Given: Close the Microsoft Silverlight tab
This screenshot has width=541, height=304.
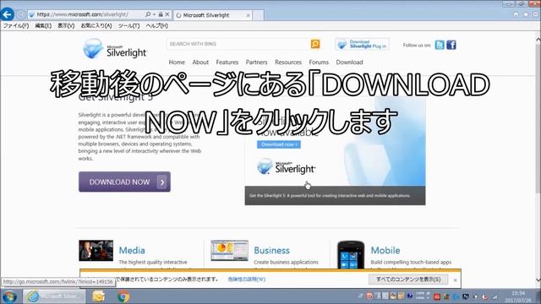Looking at the screenshot, I should pos(248,15).
